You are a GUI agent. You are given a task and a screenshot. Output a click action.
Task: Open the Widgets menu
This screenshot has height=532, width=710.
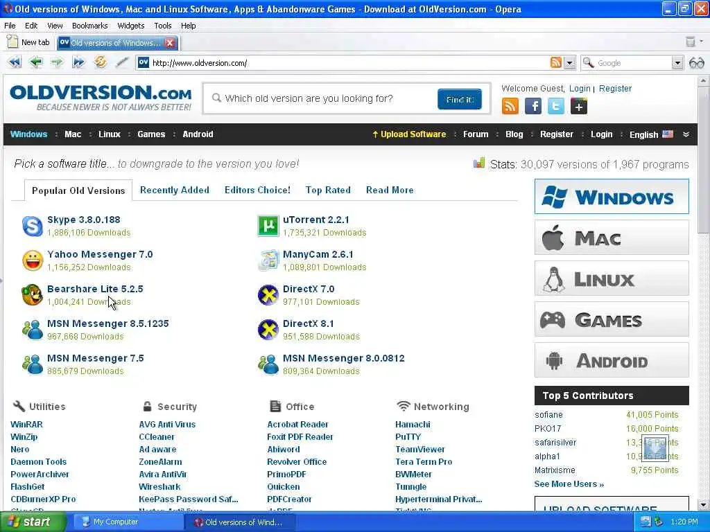click(131, 26)
